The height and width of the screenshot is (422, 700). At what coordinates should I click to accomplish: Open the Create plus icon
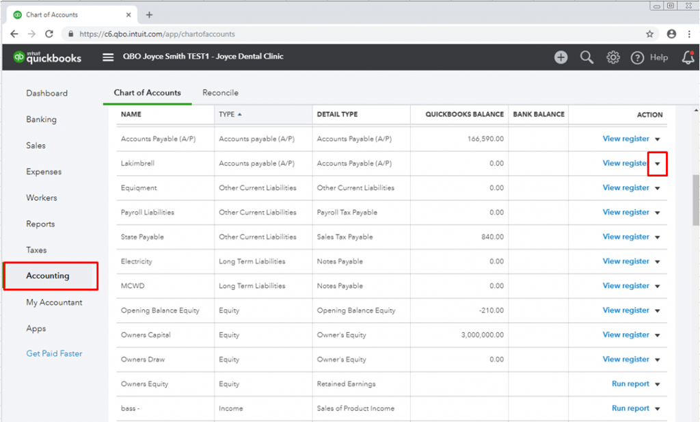(561, 57)
